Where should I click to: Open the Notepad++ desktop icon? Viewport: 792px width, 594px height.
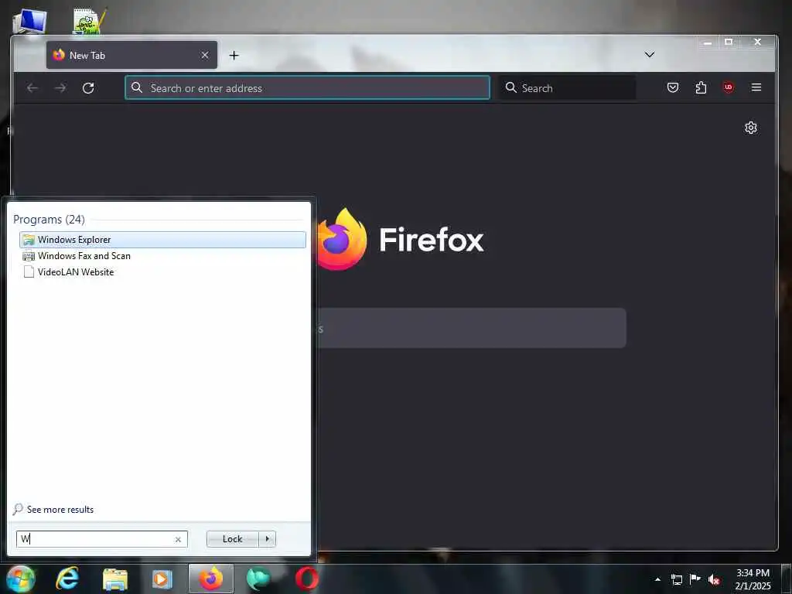pos(90,21)
